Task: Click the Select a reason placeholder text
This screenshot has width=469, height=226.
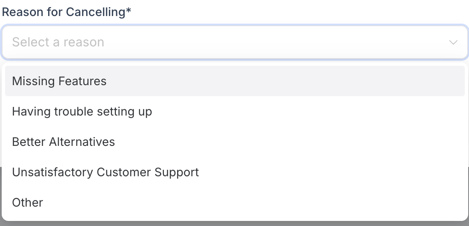Action: 58,42
